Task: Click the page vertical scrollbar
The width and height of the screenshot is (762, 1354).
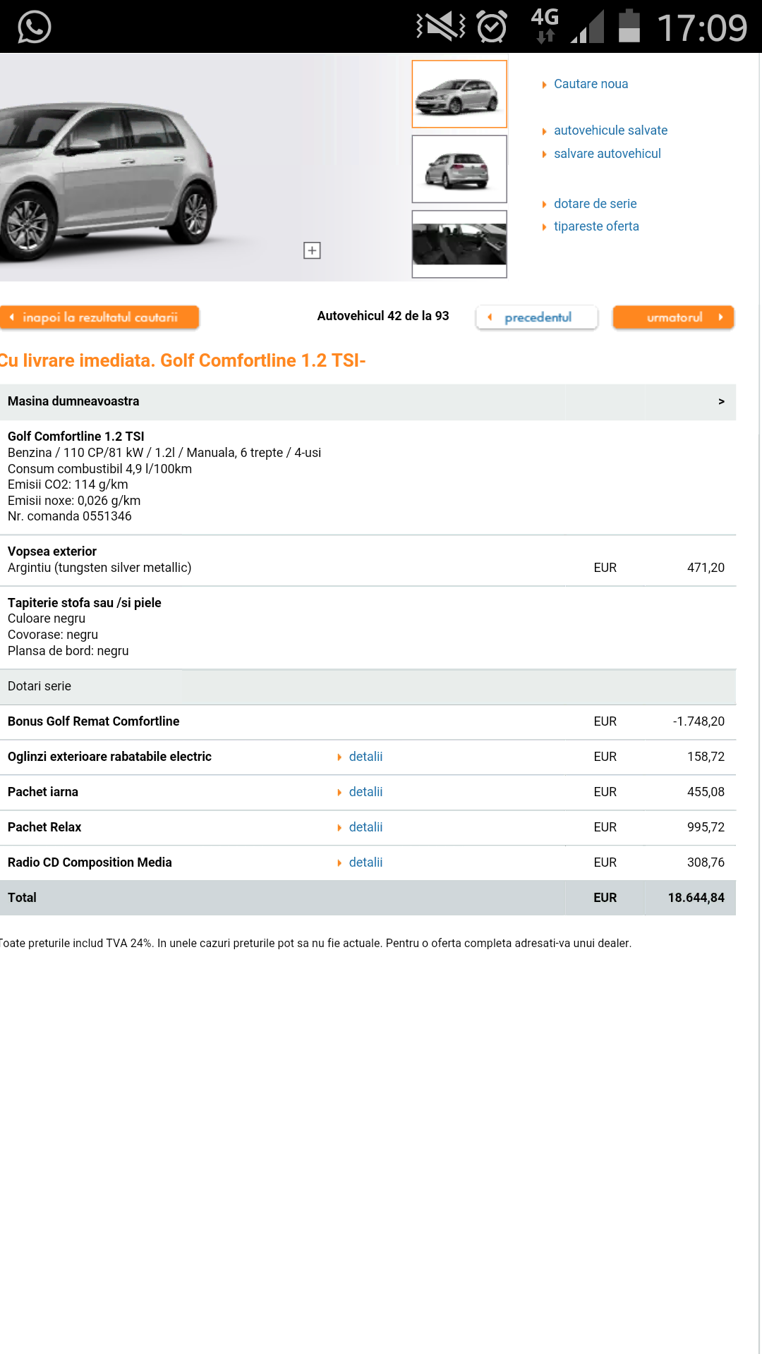Action: (759, 703)
